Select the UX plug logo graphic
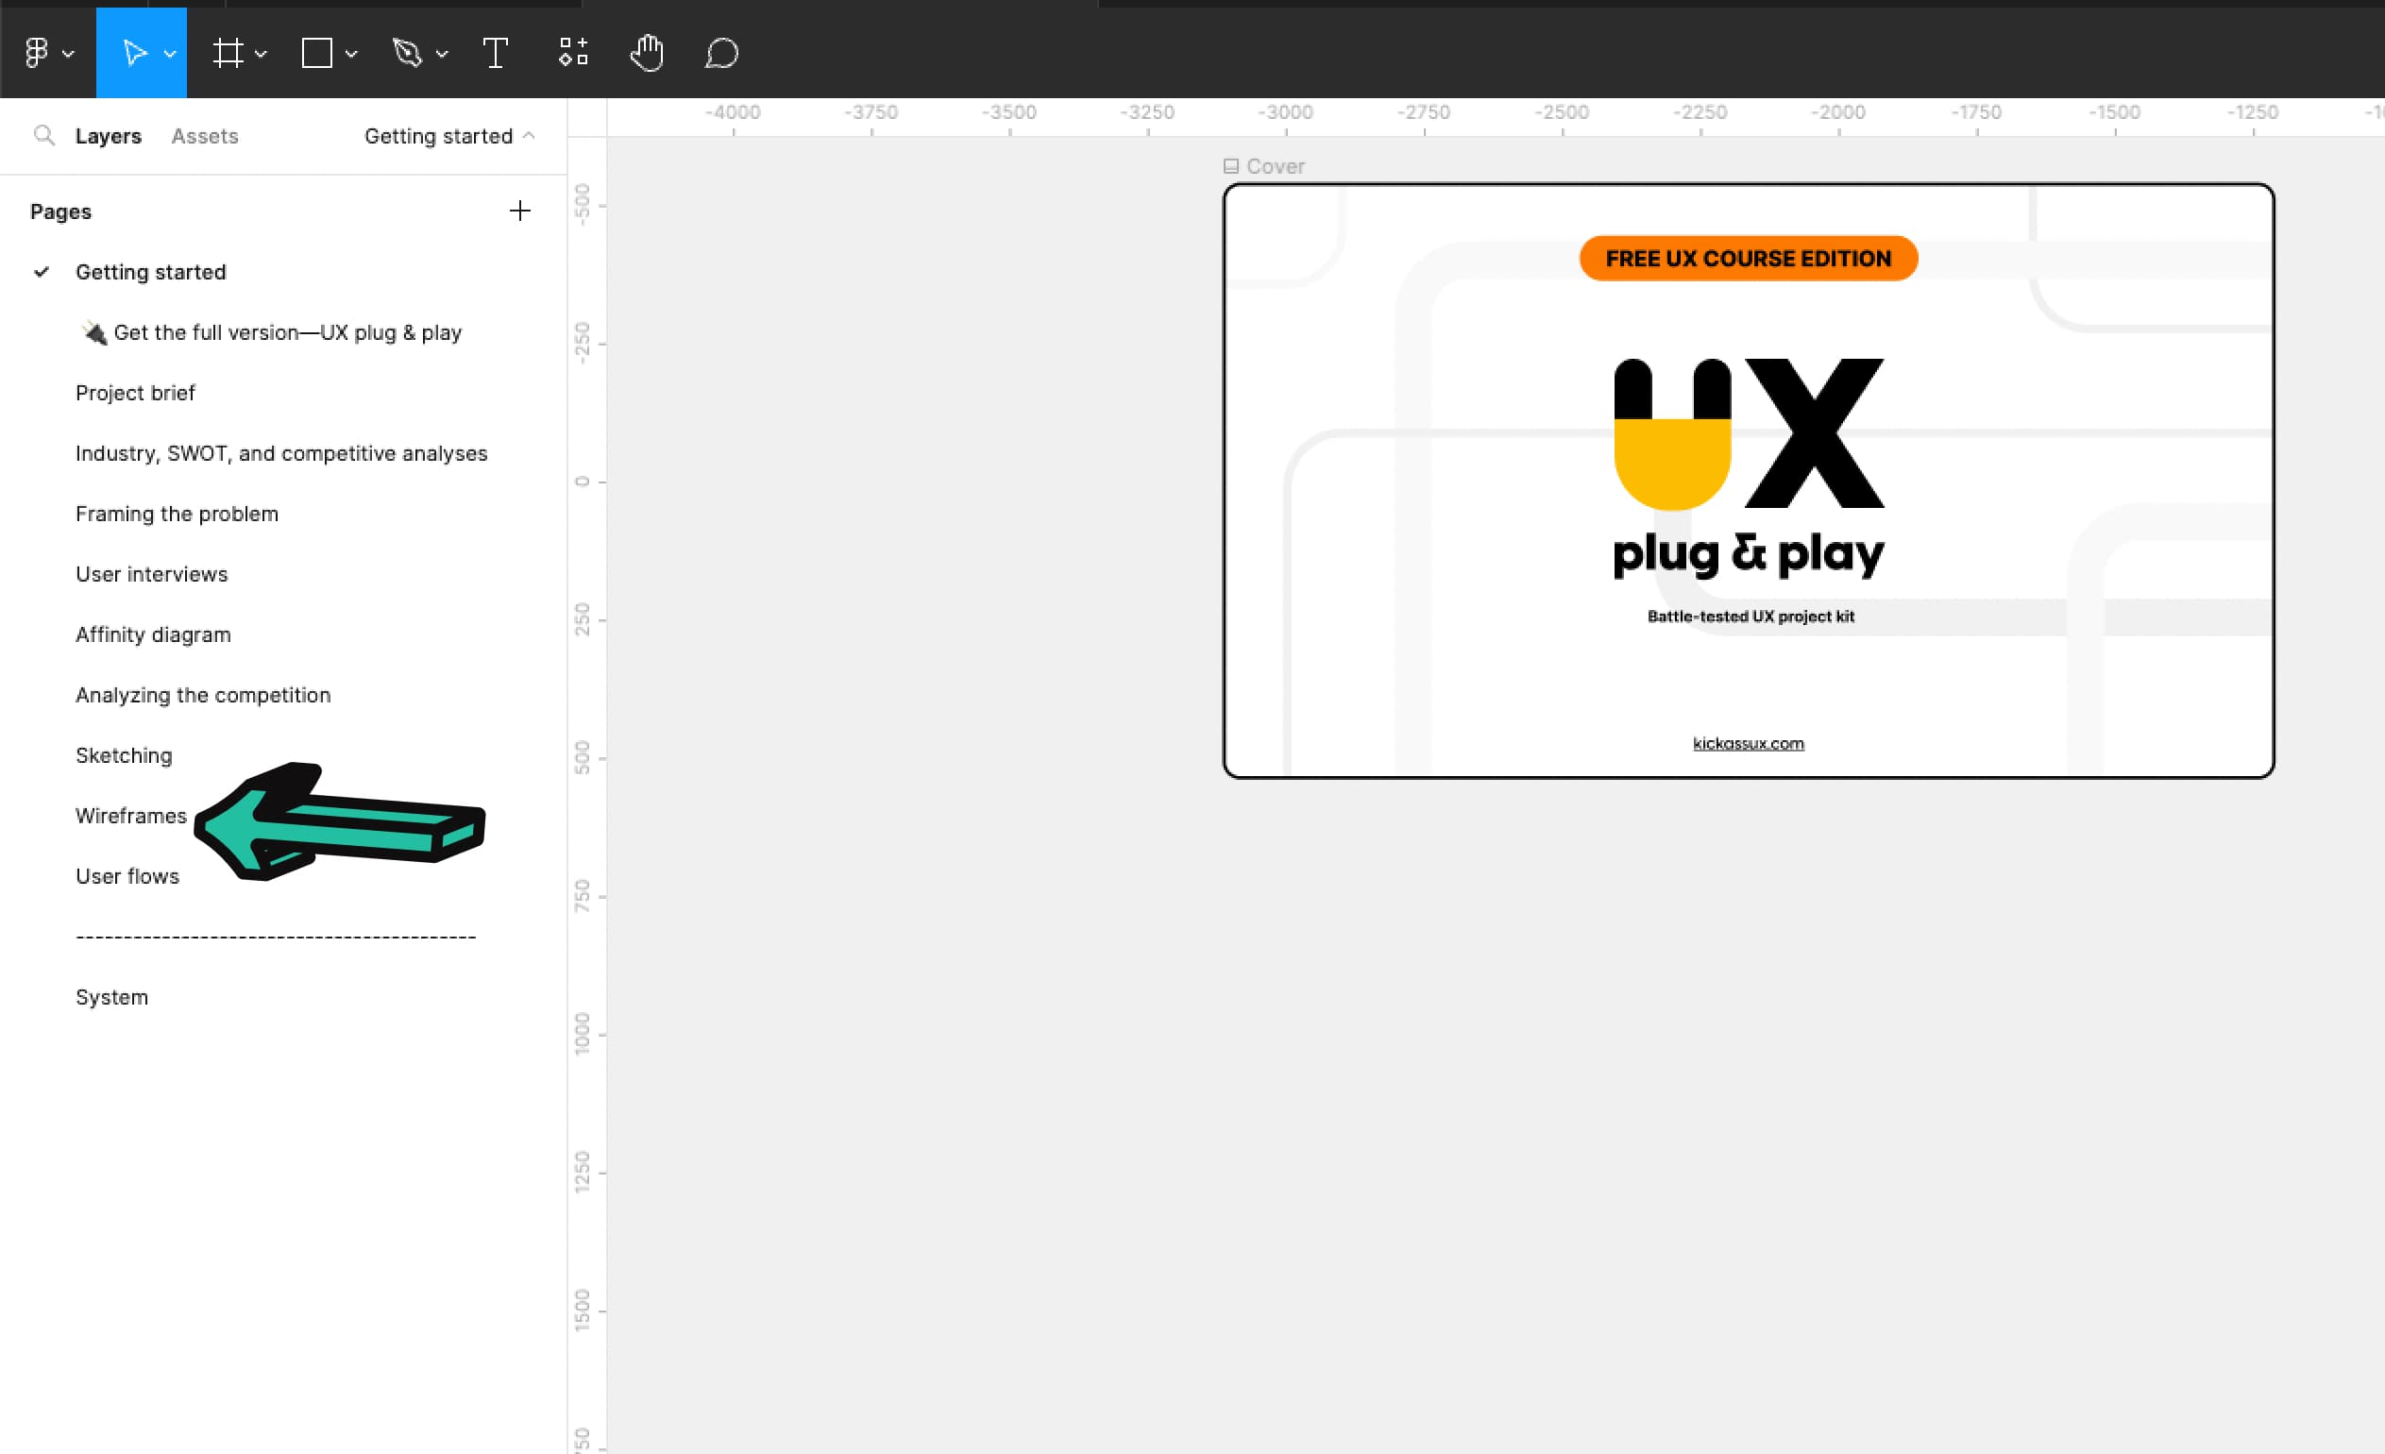The height and width of the screenshot is (1454, 2385). click(1749, 433)
